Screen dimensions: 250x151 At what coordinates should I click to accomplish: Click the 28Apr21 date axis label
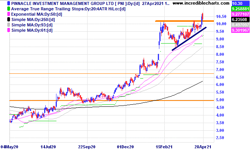click(203, 147)
